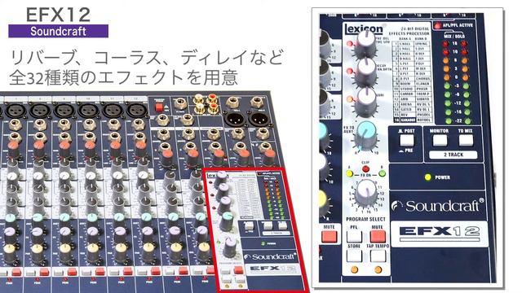Screen dimensions: 522x293
Task: Click the AFL/PFL ACTIVE red indicator LED
Action: point(437,25)
